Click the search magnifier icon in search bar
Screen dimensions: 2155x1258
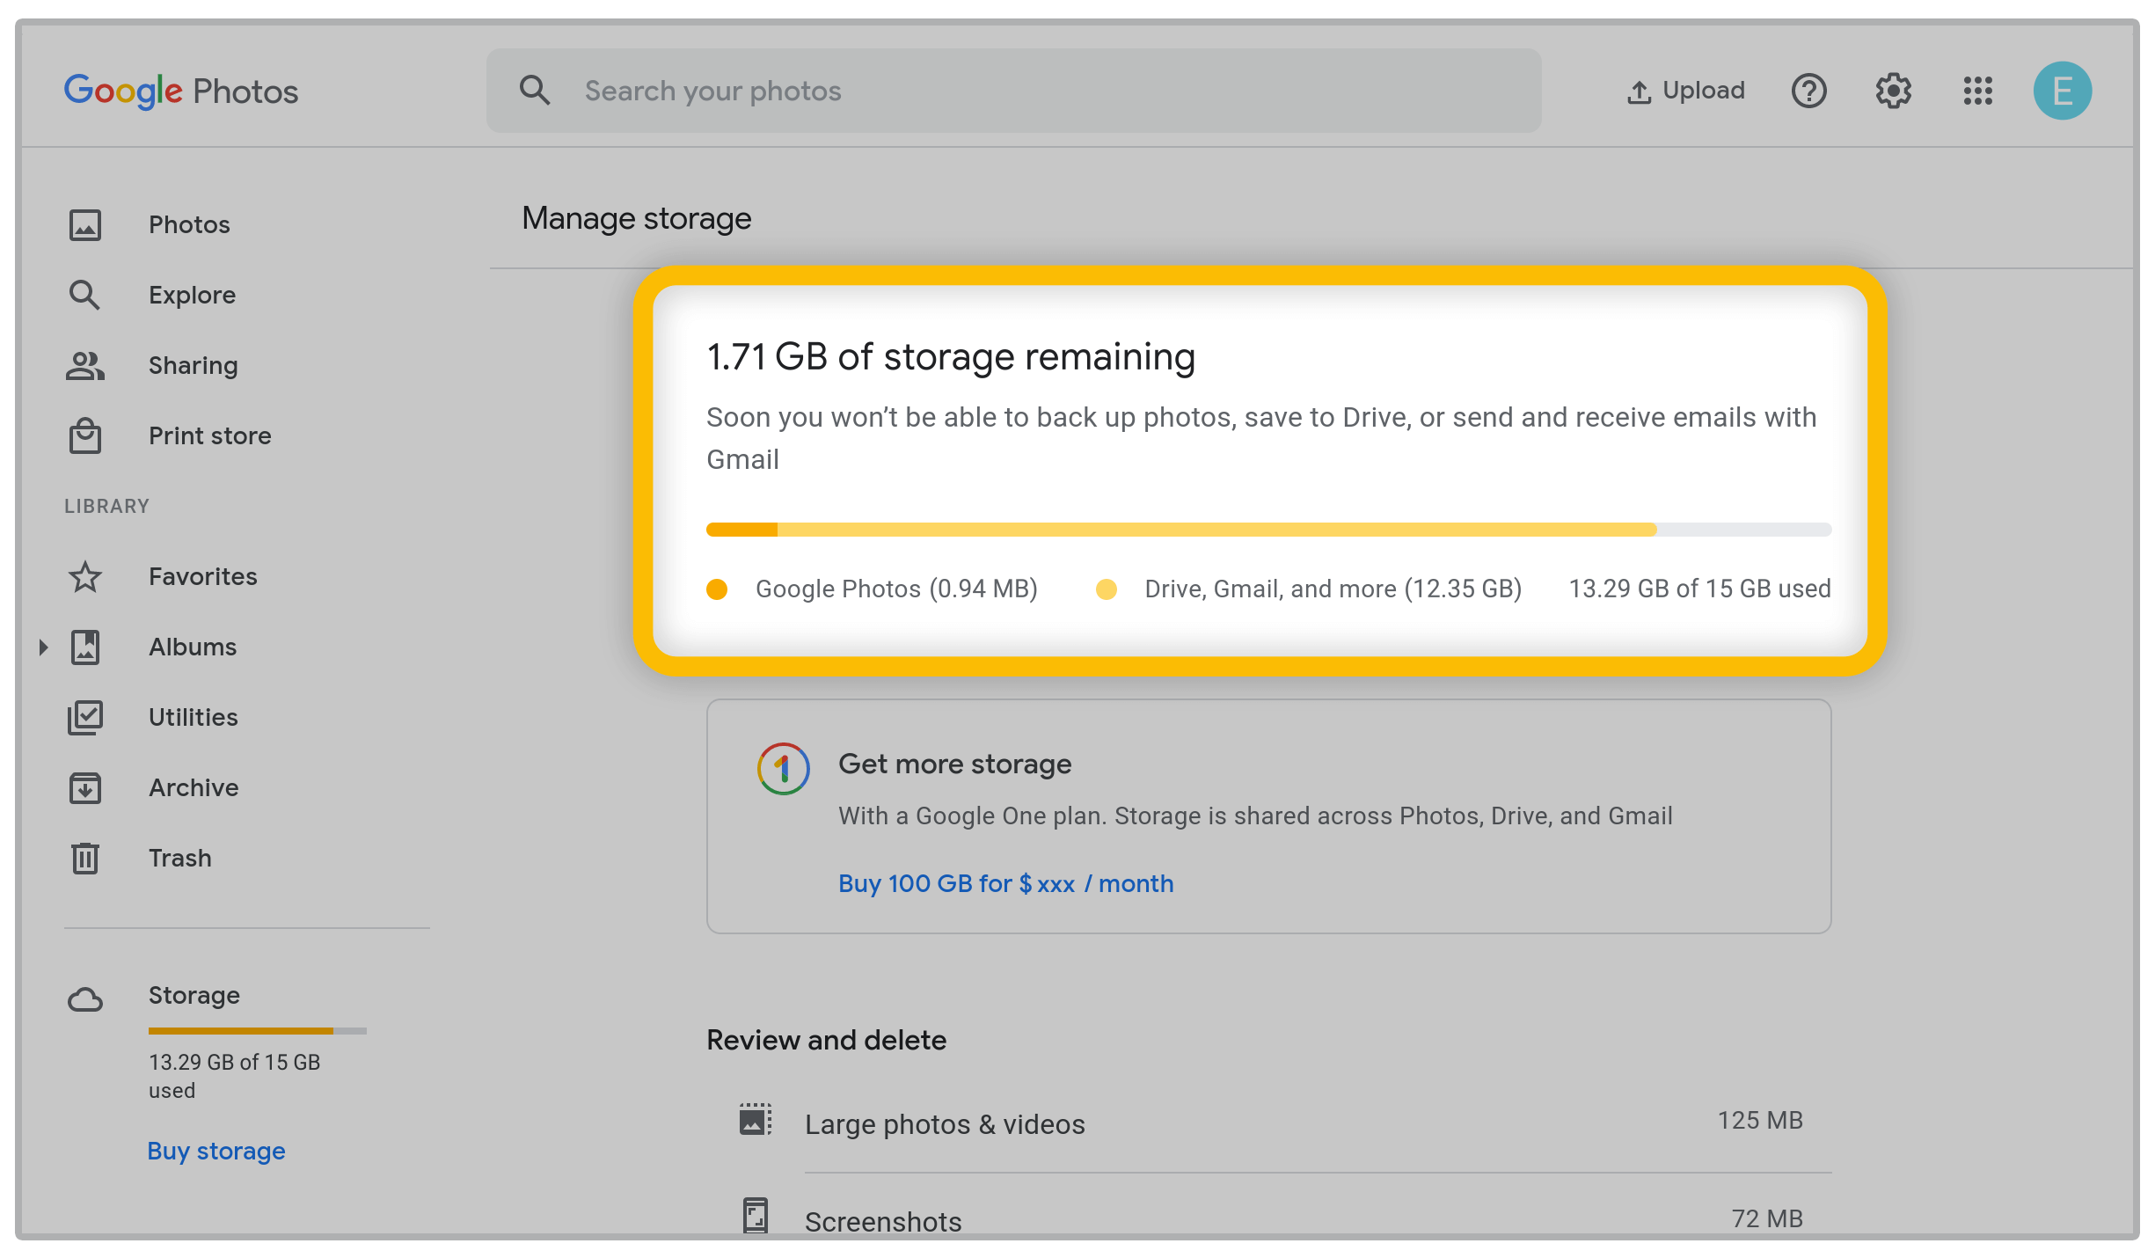(x=535, y=90)
